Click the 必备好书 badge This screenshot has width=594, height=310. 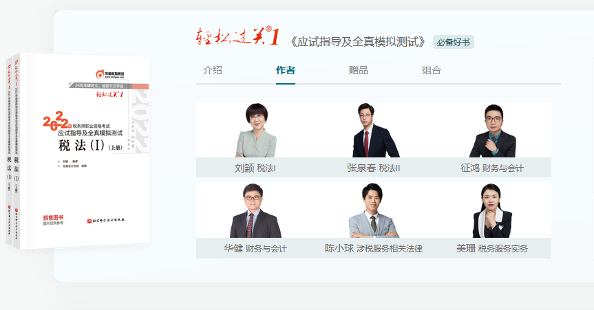pyautogui.click(x=453, y=42)
